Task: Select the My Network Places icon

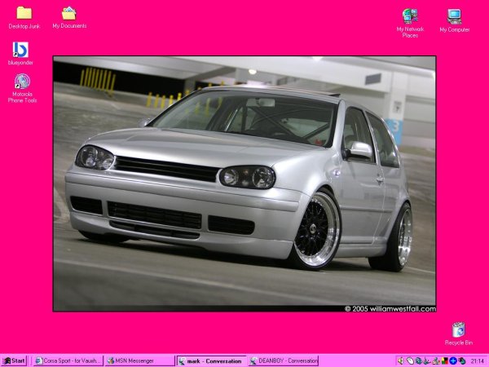Action: point(410,16)
